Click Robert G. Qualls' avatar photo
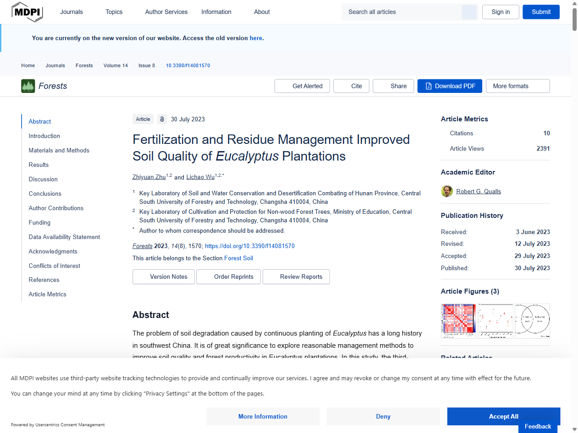The width and height of the screenshot is (578, 433). (x=447, y=191)
